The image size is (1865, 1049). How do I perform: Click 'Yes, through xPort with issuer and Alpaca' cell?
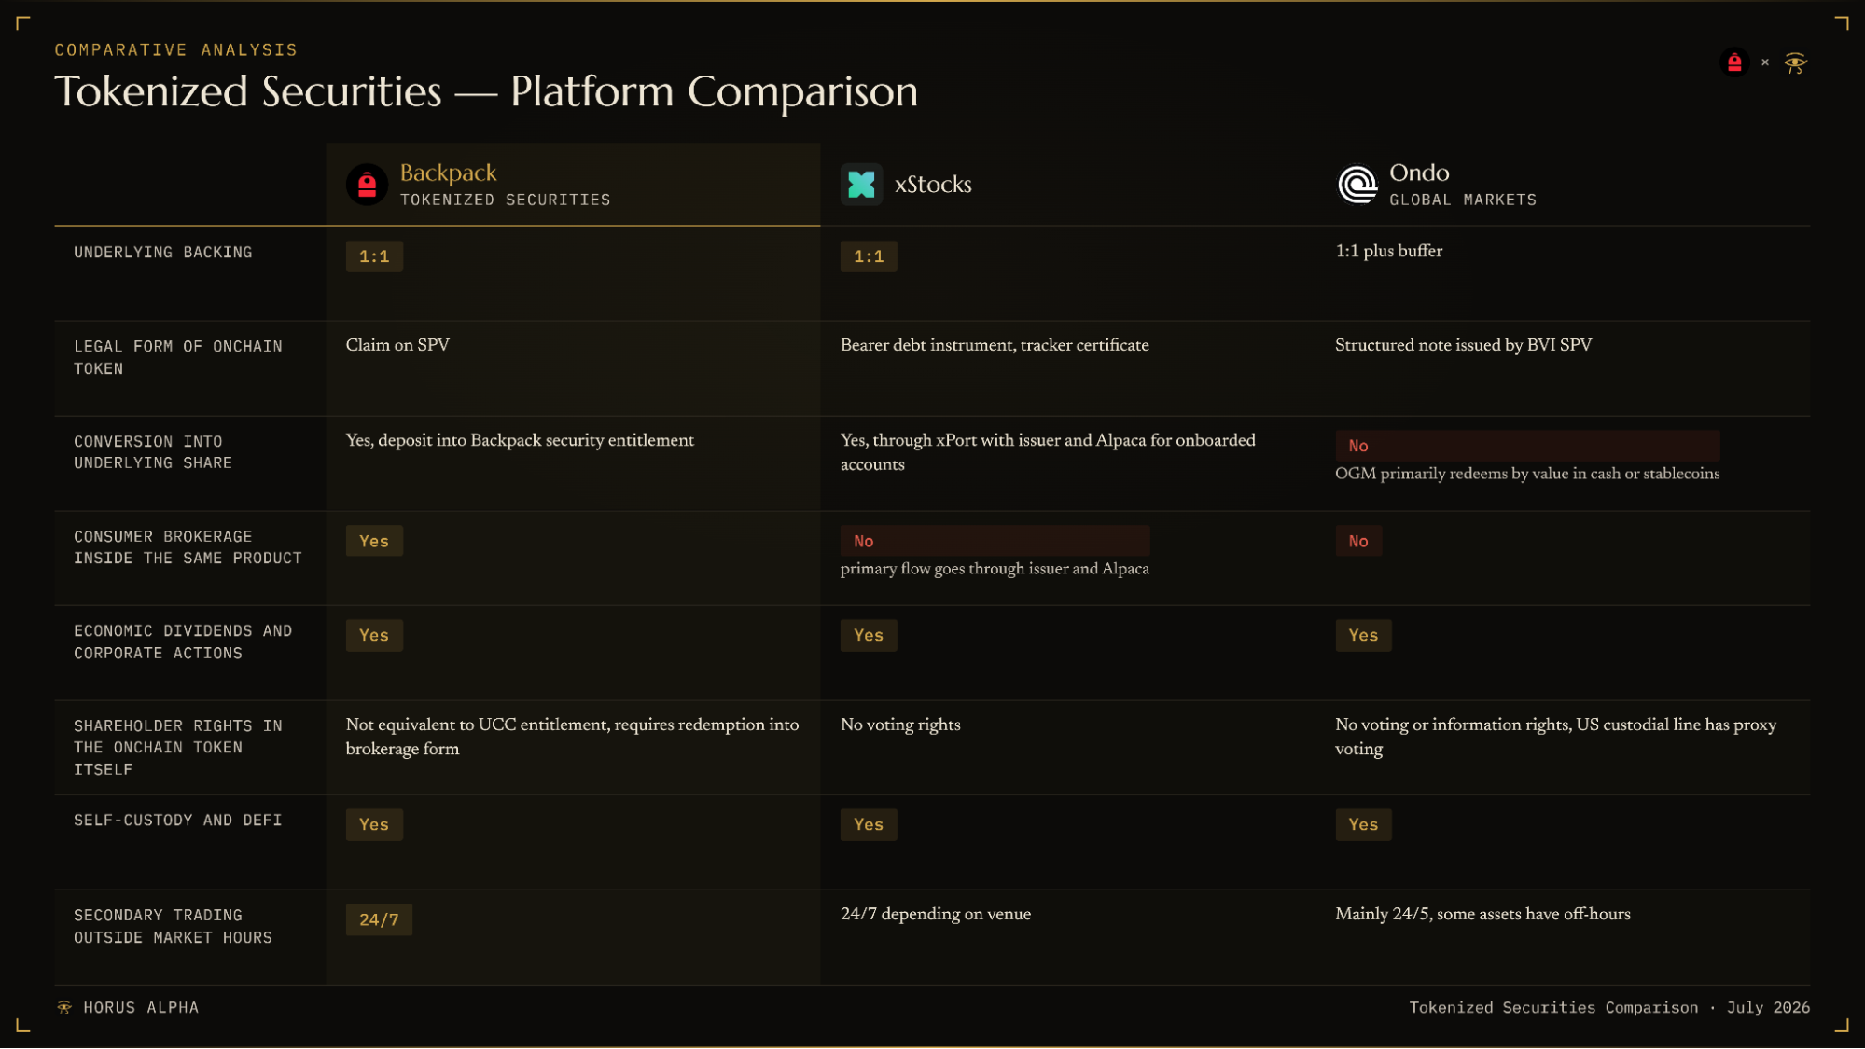(x=1048, y=452)
